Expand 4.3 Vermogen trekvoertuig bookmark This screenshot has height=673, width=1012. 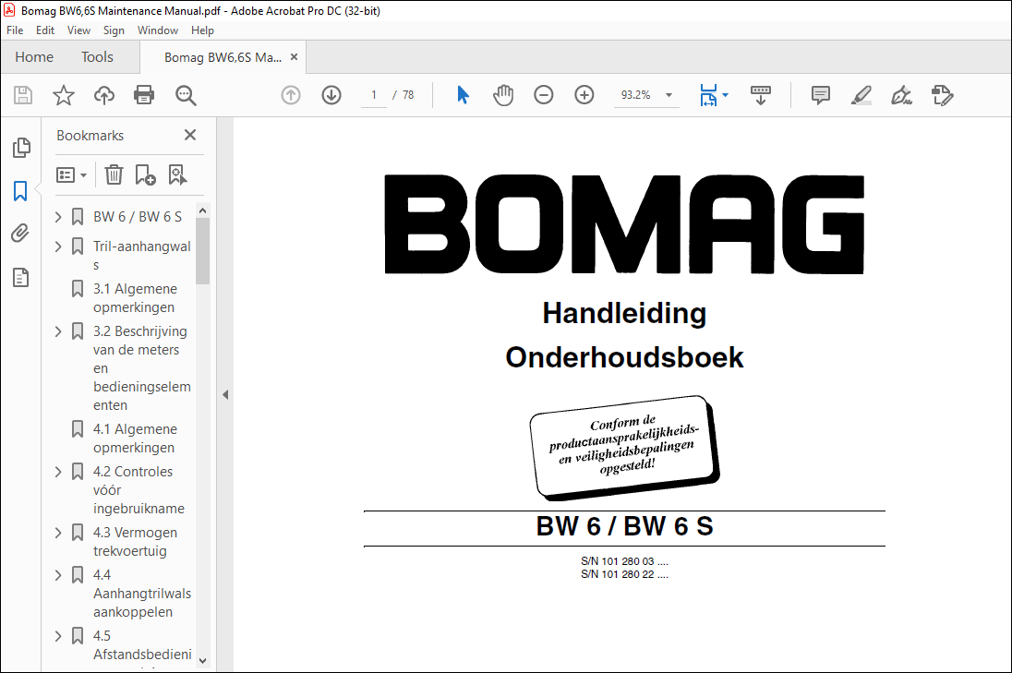[x=58, y=533]
